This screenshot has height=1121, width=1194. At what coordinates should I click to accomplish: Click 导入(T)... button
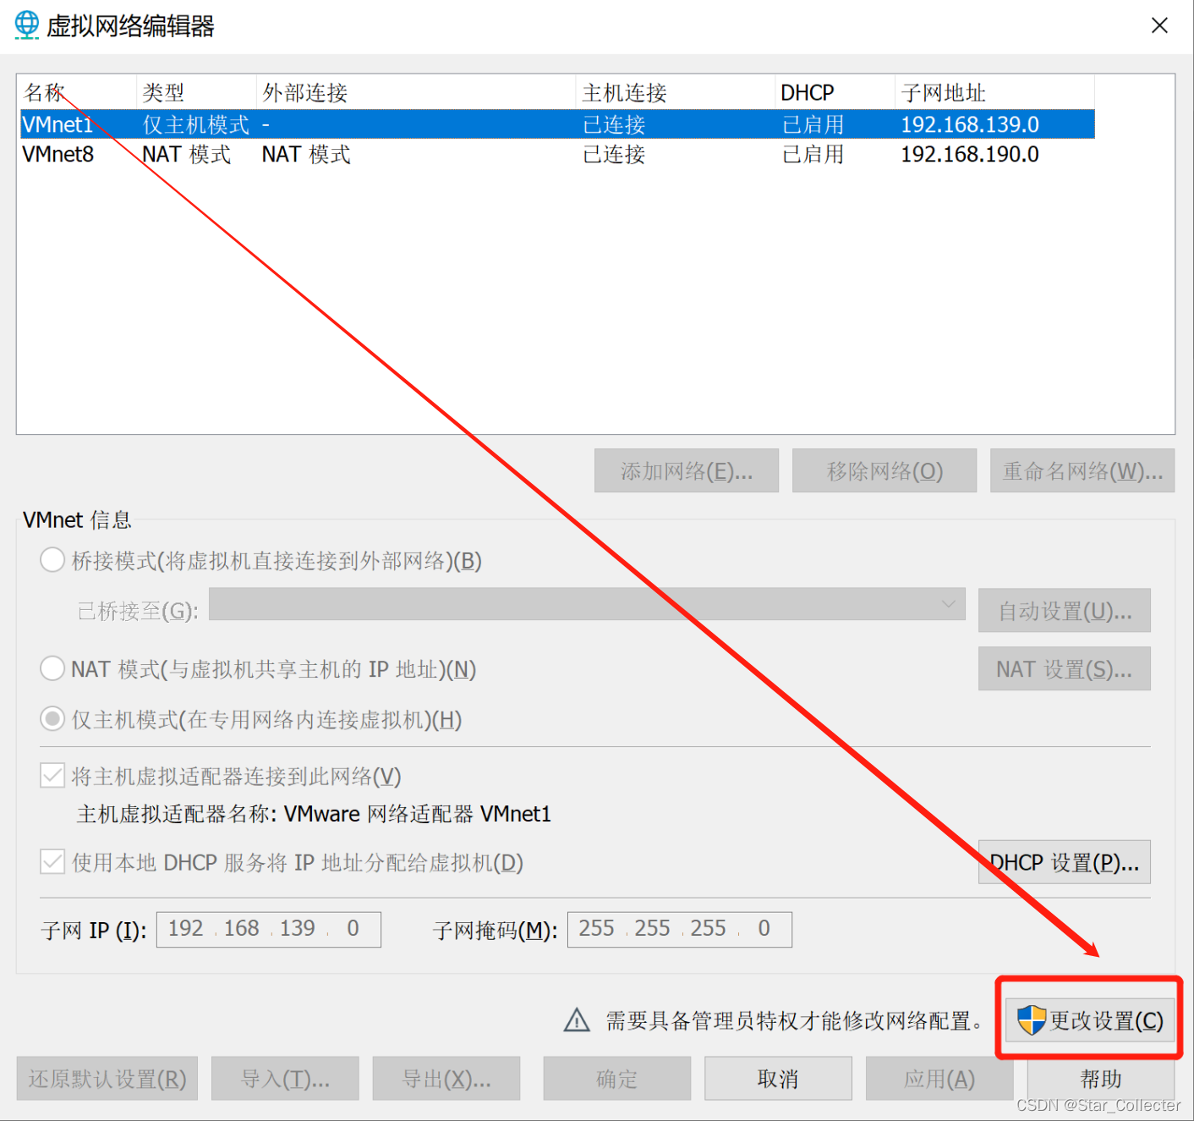tap(285, 1079)
